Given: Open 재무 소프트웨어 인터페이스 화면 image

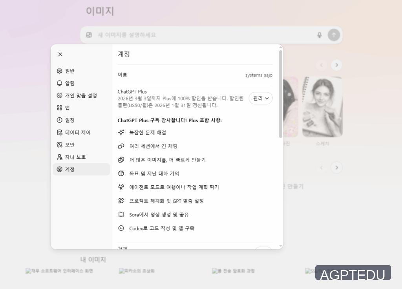Looking at the screenshot, I should 59,271.
